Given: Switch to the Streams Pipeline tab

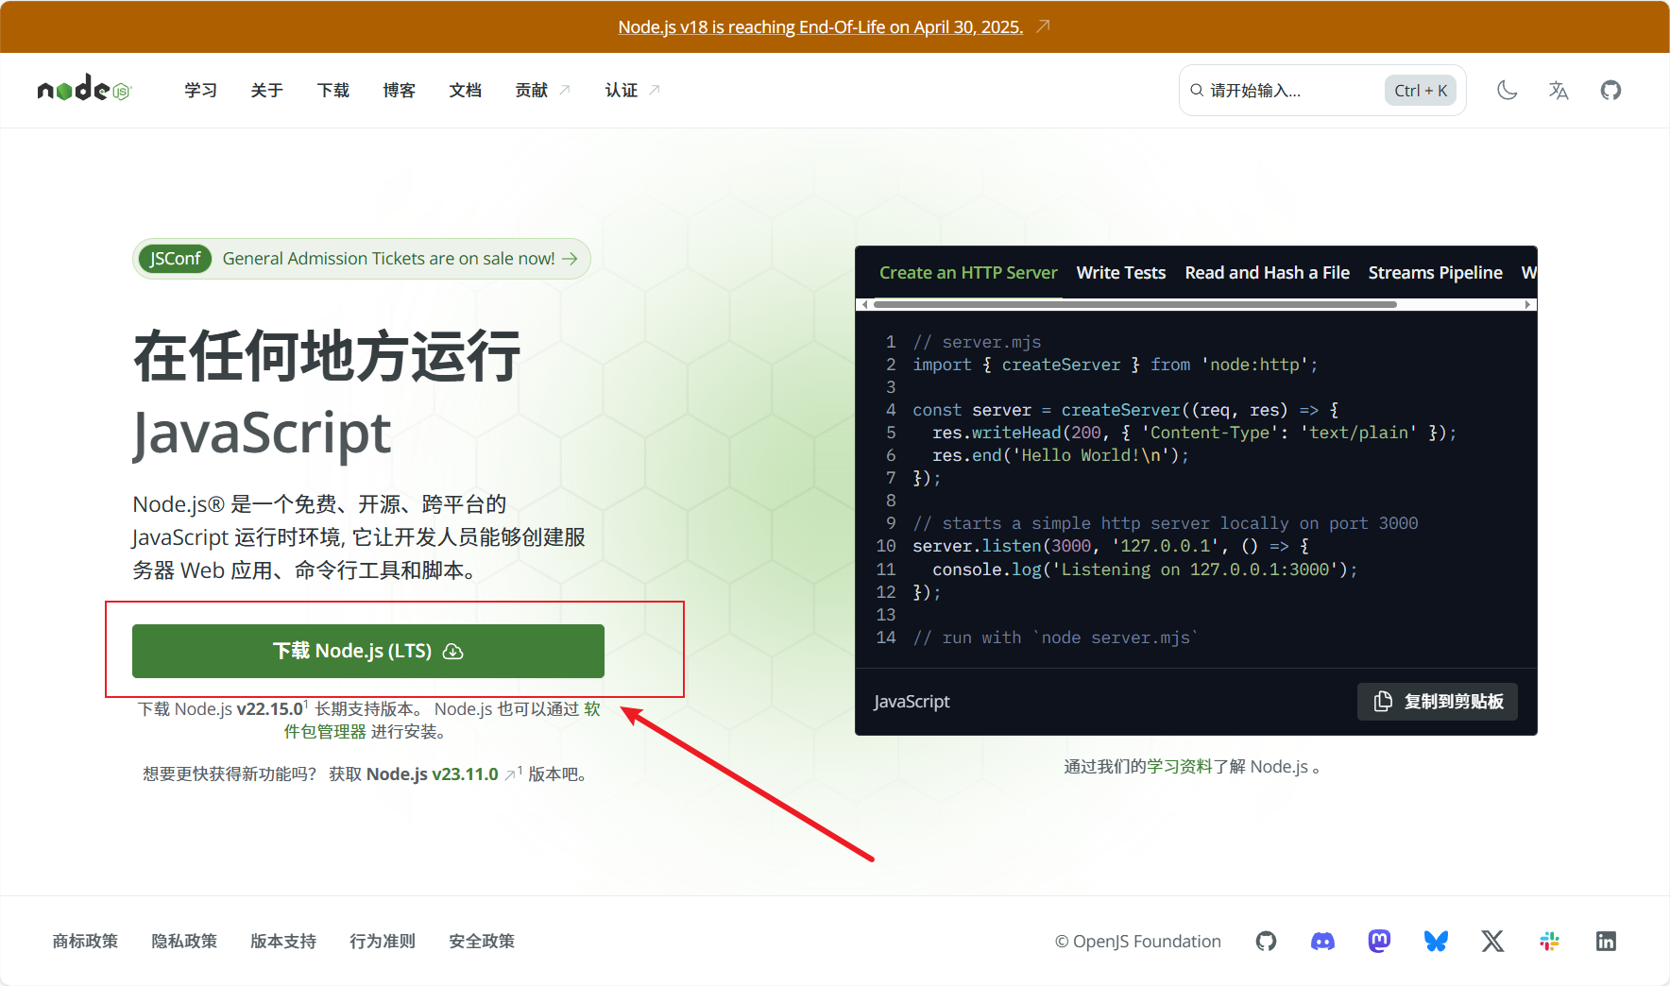Looking at the screenshot, I should 1435,272.
